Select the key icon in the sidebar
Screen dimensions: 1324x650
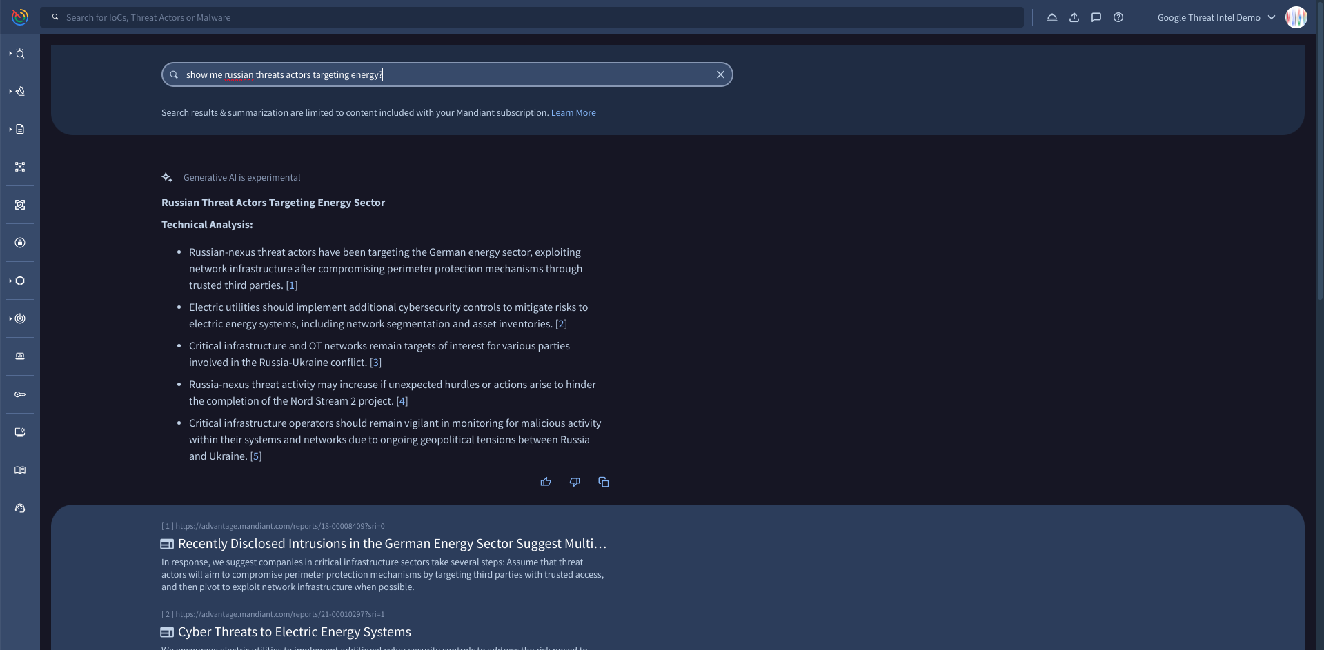tap(19, 394)
